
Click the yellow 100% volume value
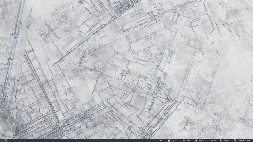(x=226, y=140)
